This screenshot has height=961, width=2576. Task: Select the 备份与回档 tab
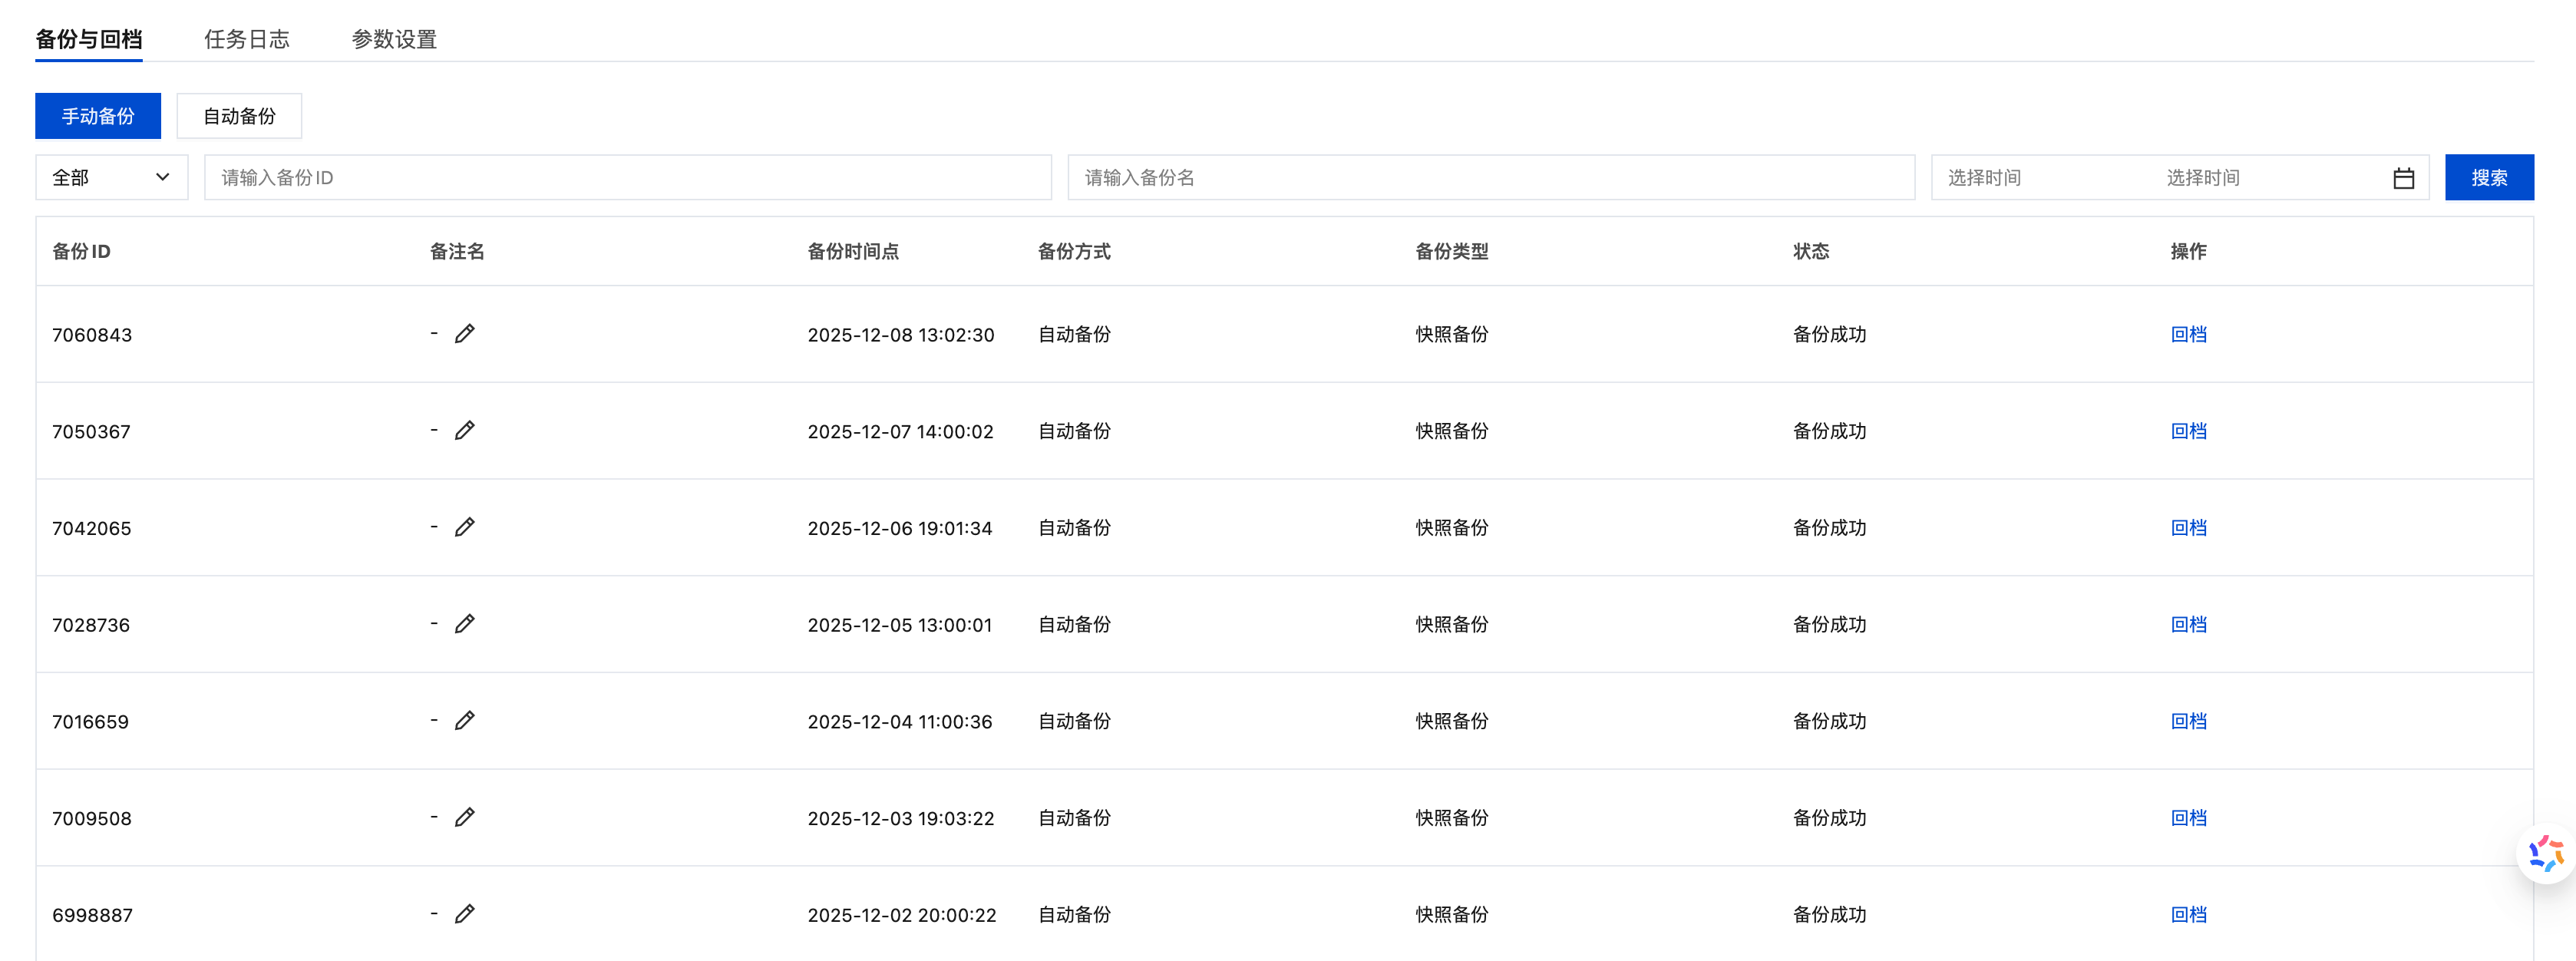click(88, 39)
